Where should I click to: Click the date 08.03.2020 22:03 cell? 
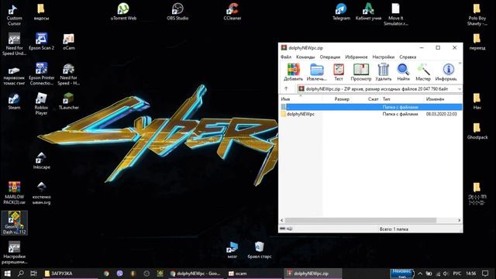pyautogui.click(x=441, y=114)
